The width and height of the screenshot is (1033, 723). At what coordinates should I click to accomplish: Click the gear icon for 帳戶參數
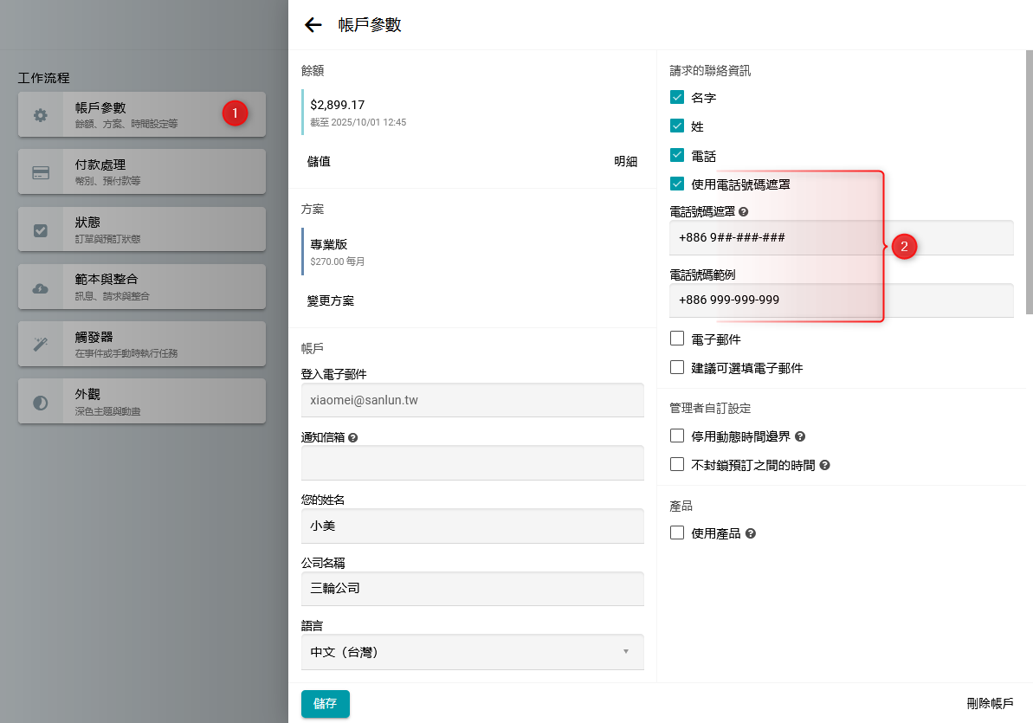(x=41, y=115)
